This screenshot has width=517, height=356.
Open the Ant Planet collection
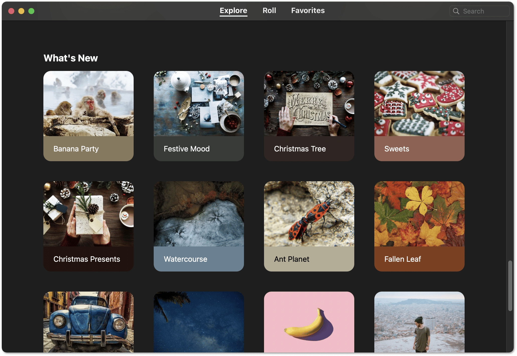pos(309,226)
